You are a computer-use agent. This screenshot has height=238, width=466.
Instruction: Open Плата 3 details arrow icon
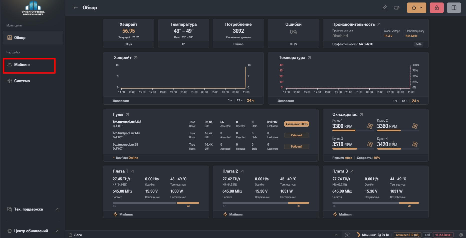pos(352,171)
